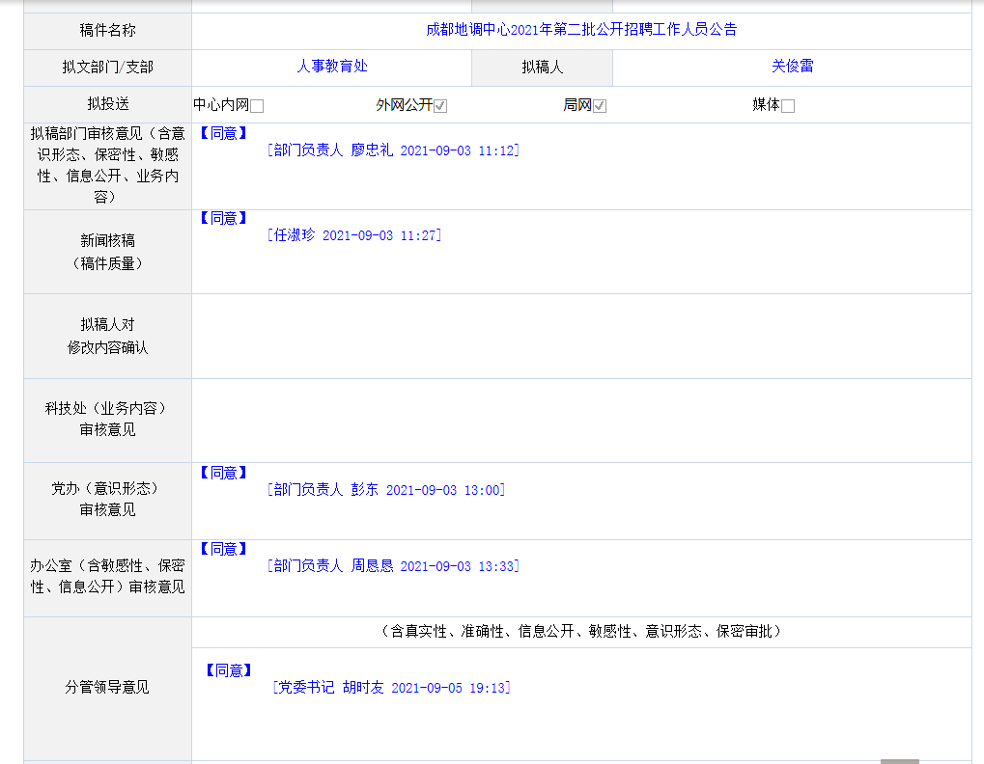The height and width of the screenshot is (764, 984).
Task: Click the drafter name 关俊雷
Action: tap(792, 67)
